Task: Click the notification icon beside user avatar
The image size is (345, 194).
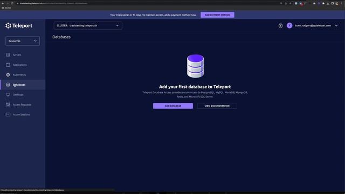Action: pyautogui.click(x=280, y=25)
